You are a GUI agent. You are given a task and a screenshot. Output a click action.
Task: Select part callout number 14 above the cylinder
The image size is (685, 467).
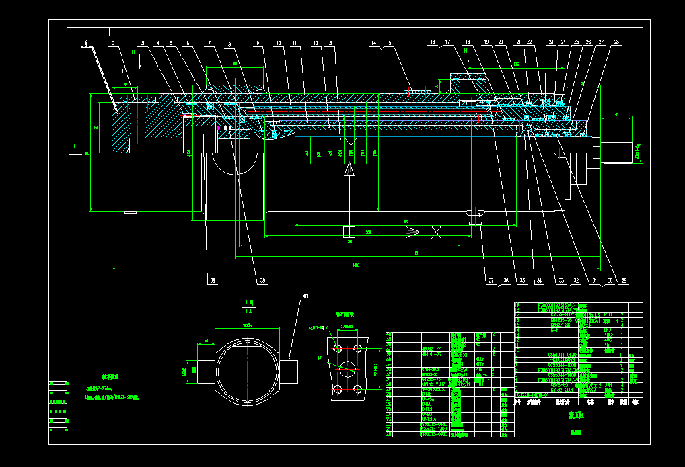(373, 43)
